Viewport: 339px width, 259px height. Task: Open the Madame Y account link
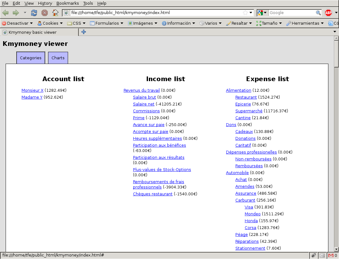(x=32, y=97)
